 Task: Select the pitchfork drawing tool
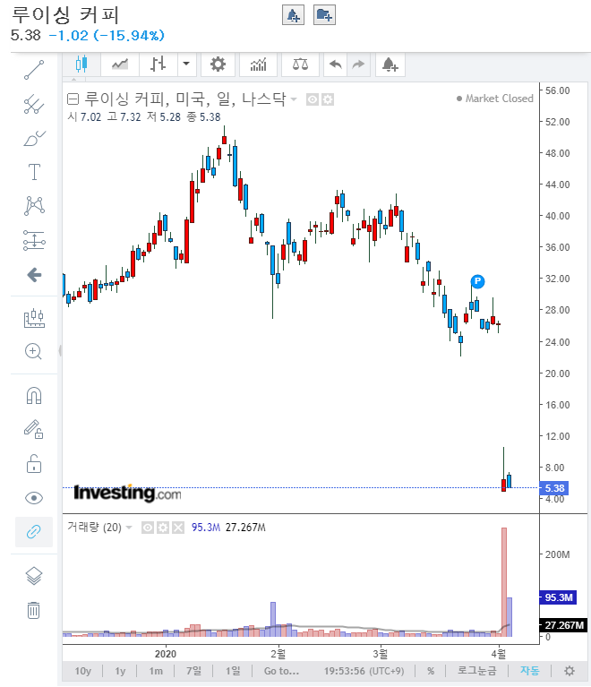[34, 104]
